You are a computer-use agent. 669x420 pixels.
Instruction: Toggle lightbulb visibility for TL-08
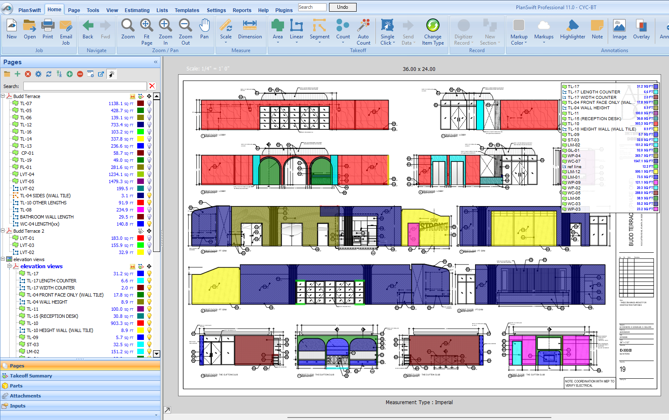tap(149, 210)
